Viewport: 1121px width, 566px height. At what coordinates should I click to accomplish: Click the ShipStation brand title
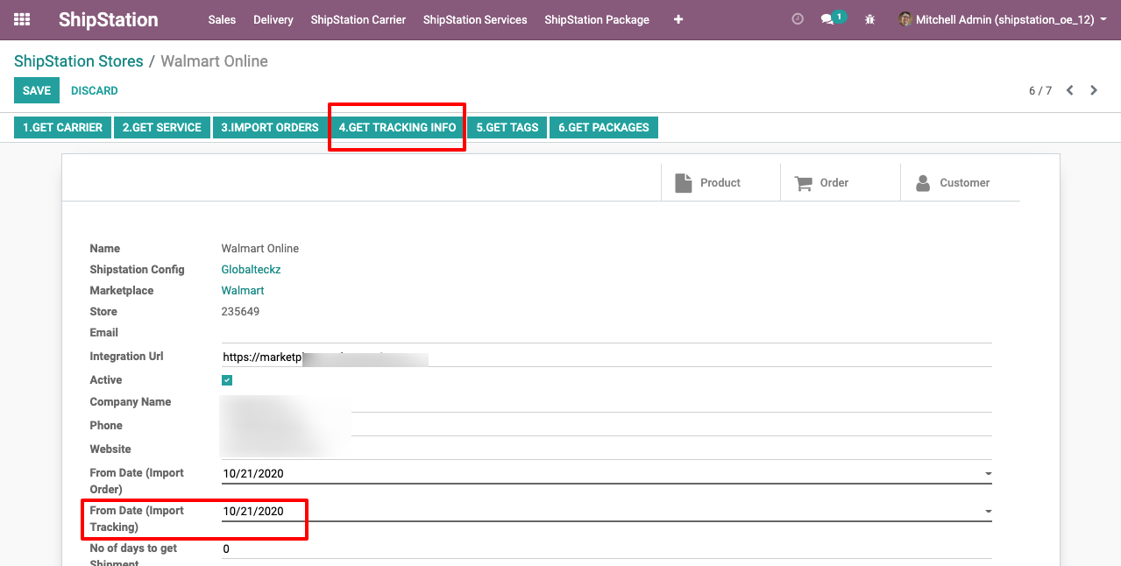tap(109, 19)
